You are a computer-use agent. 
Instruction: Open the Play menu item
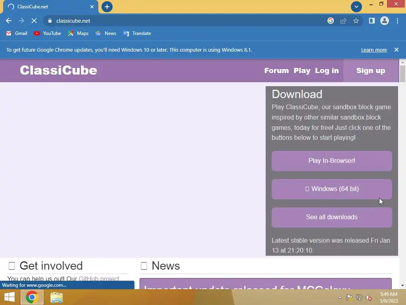pyautogui.click(x=302, y=71)
